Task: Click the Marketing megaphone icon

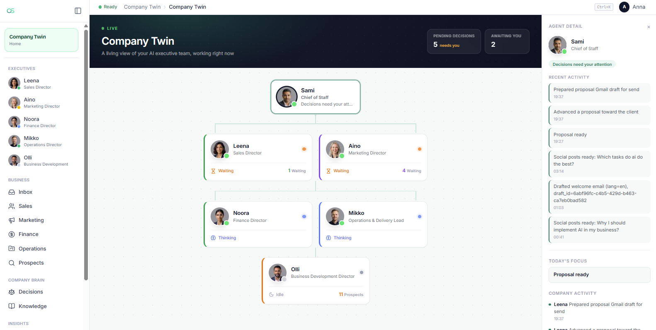Action: pyautogui.click(x=12, y=220)
